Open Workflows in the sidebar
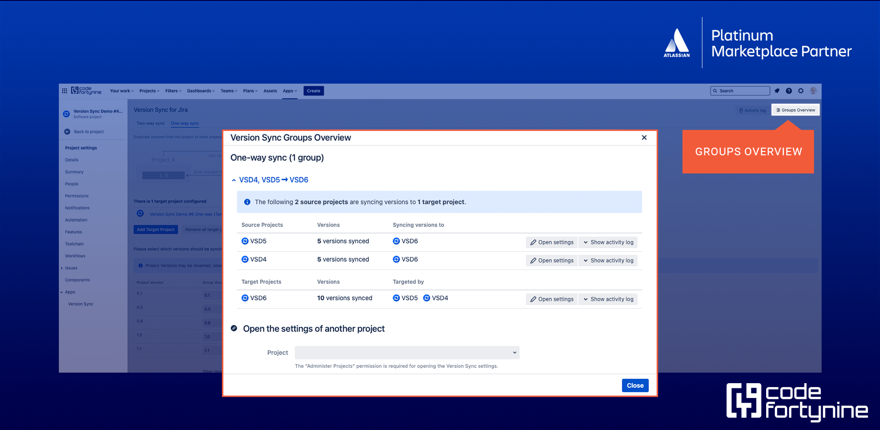Screen dimensions: 880x430 [x=75, y=256]
